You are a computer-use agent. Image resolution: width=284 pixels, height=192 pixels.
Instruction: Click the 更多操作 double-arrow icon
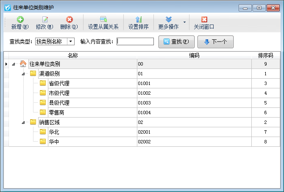pyautogui.click(x=168, y=19)
